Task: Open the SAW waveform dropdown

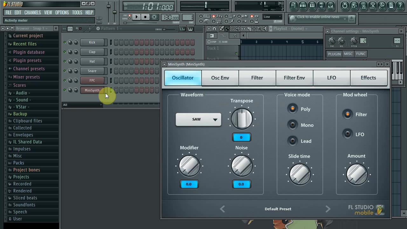Action: [x=198, y=120]
